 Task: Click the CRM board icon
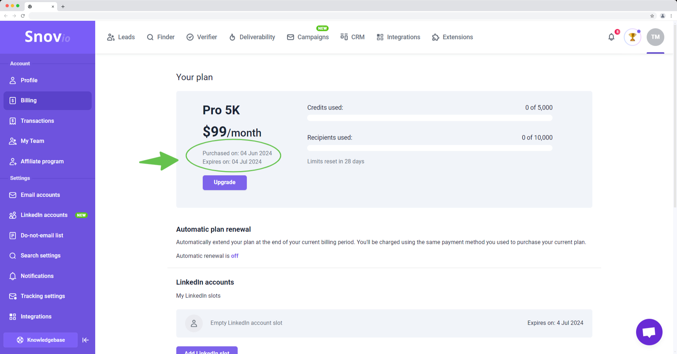coord(344,37)
